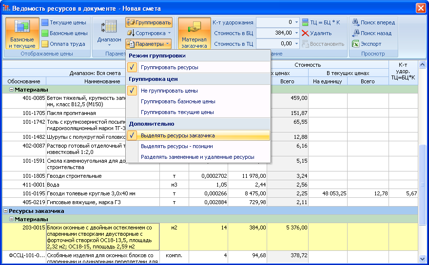Select Группировать текущие цены option
This screenshot has height=265, width=429.
(198, 112)
